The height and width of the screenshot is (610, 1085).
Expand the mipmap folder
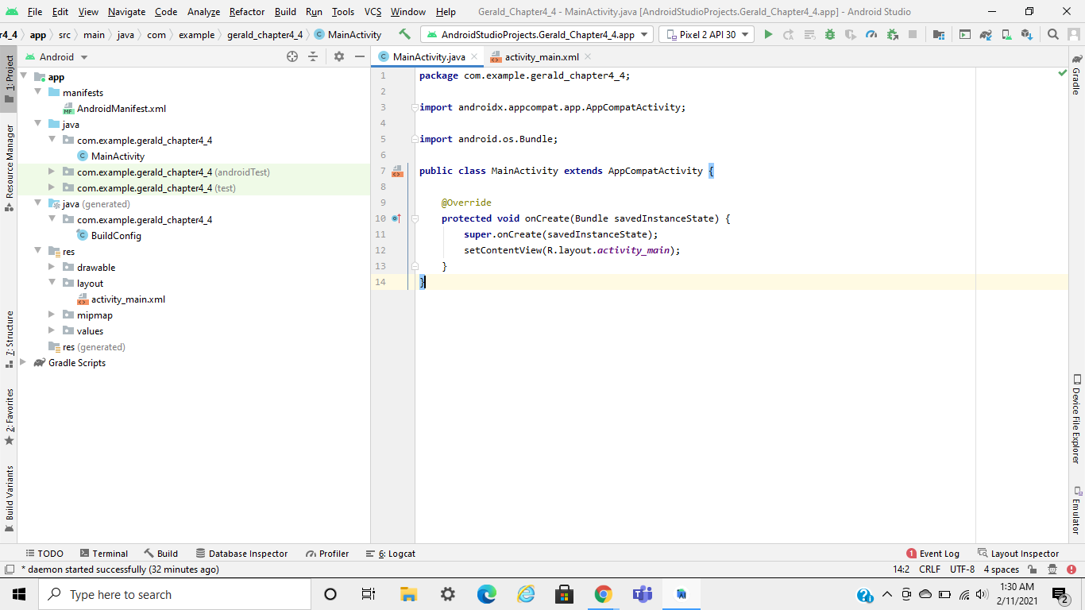point(52,315)
